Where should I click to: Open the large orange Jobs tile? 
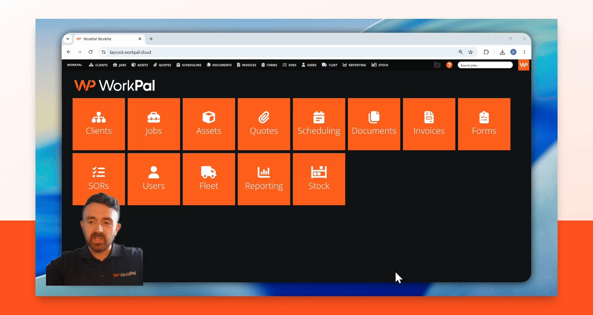154,124
